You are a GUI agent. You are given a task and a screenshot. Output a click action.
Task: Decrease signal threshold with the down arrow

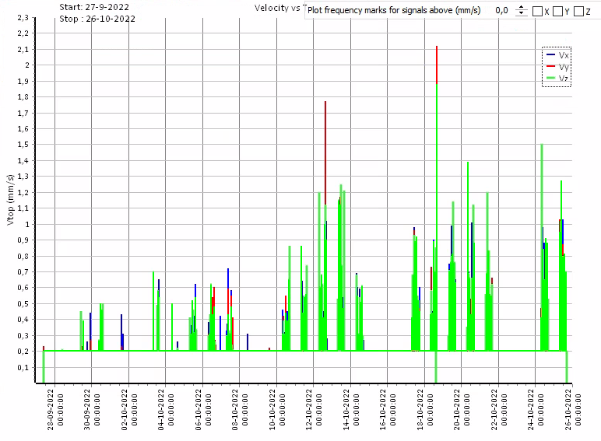click(522, 14)
